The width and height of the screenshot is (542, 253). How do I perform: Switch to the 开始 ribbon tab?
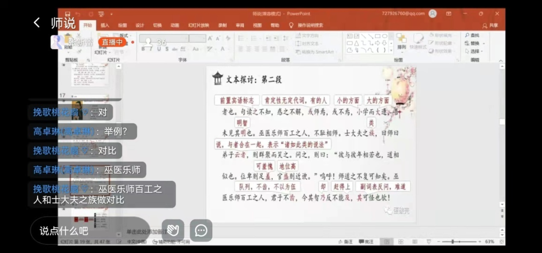88,25
